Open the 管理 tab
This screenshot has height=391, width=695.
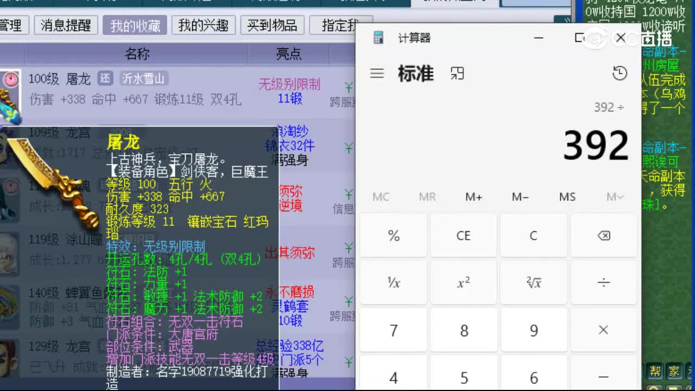pyautogui.click(x=11, y=25)
